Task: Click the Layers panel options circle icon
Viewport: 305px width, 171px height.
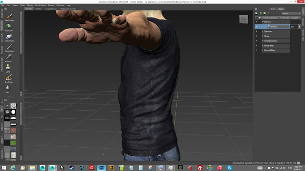Action: click(256, 9)
